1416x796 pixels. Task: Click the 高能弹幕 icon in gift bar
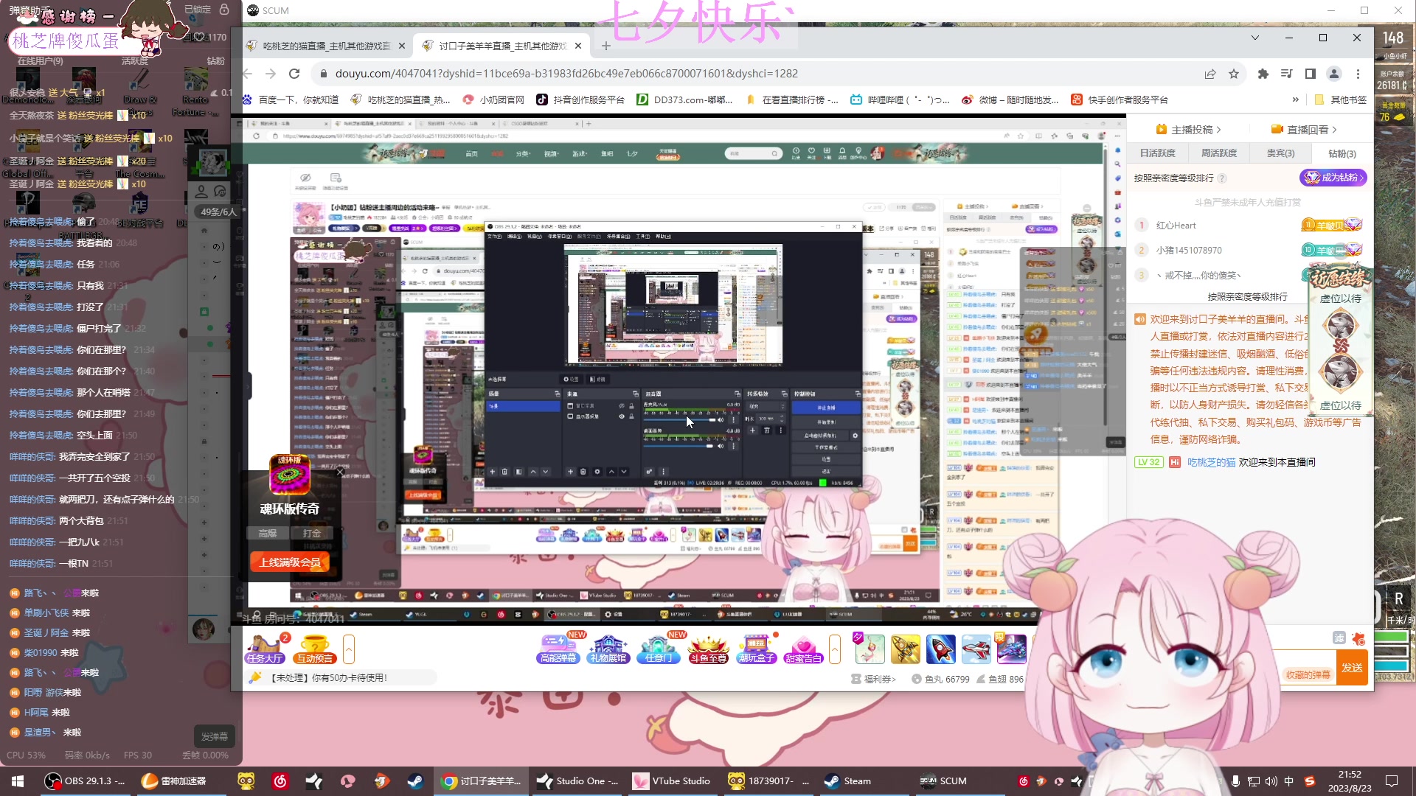click(x=558, y=649)
